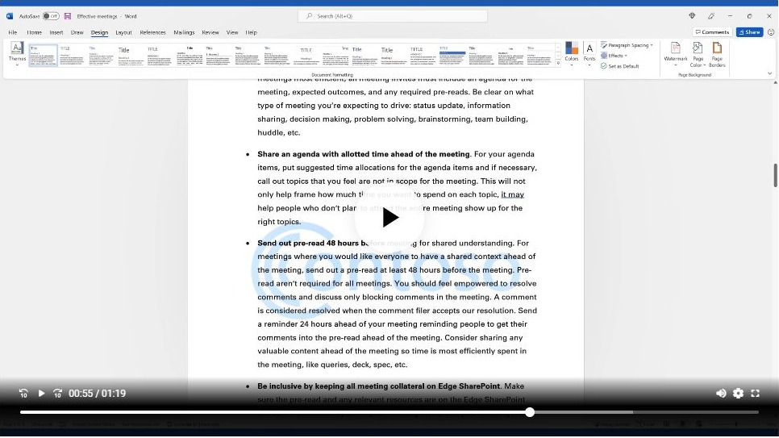Click the underlined text "it may"
The height and width of the screenshot is (438, 779).
(x=512, y=194)
